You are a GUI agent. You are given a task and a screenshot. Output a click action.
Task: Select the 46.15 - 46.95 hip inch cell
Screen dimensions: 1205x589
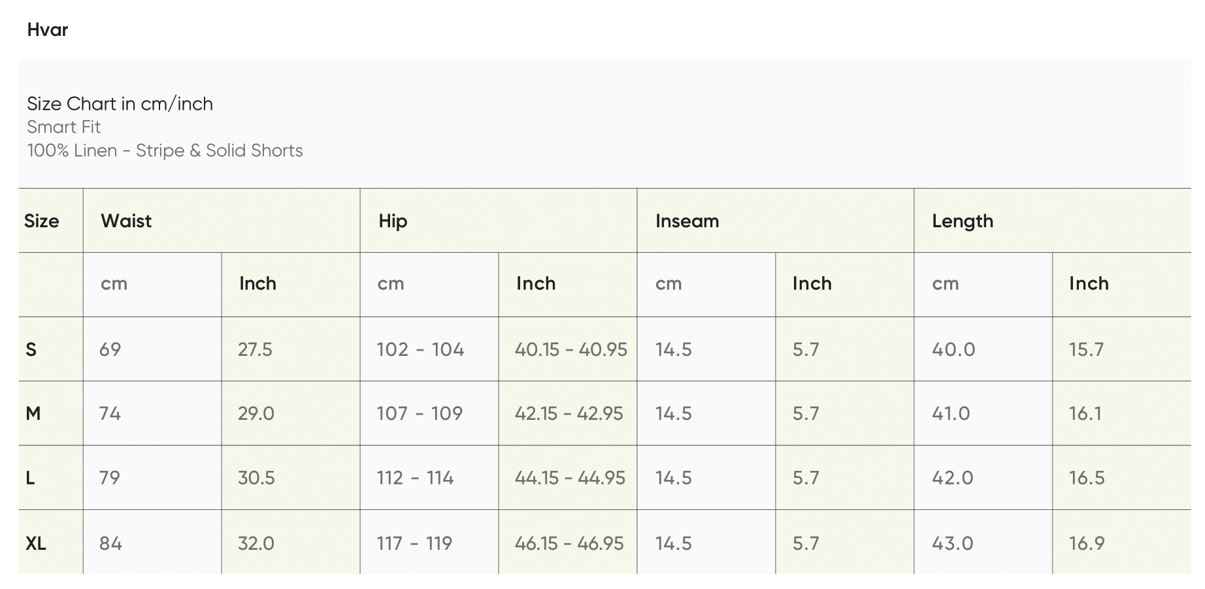pos(569,544)
